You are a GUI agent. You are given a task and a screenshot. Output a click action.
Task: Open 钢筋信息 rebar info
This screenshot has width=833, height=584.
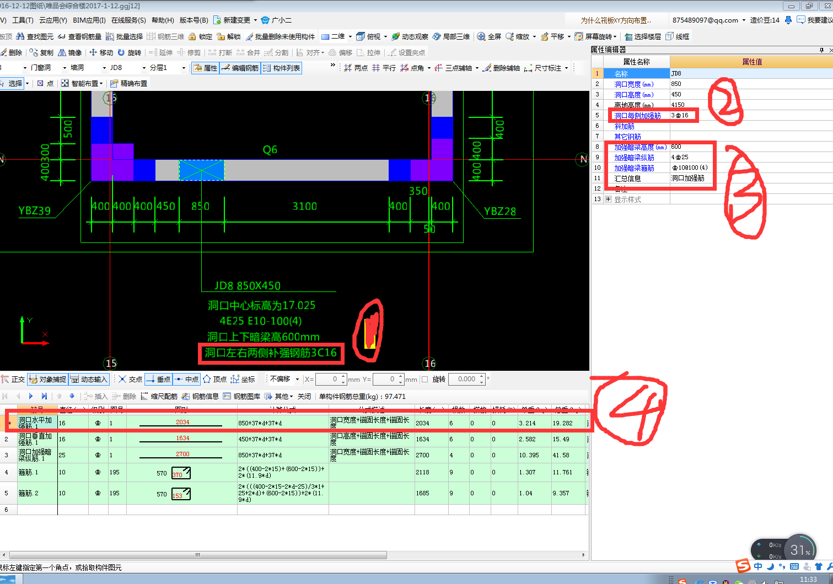pyautogui.click(x=201, y=396)
